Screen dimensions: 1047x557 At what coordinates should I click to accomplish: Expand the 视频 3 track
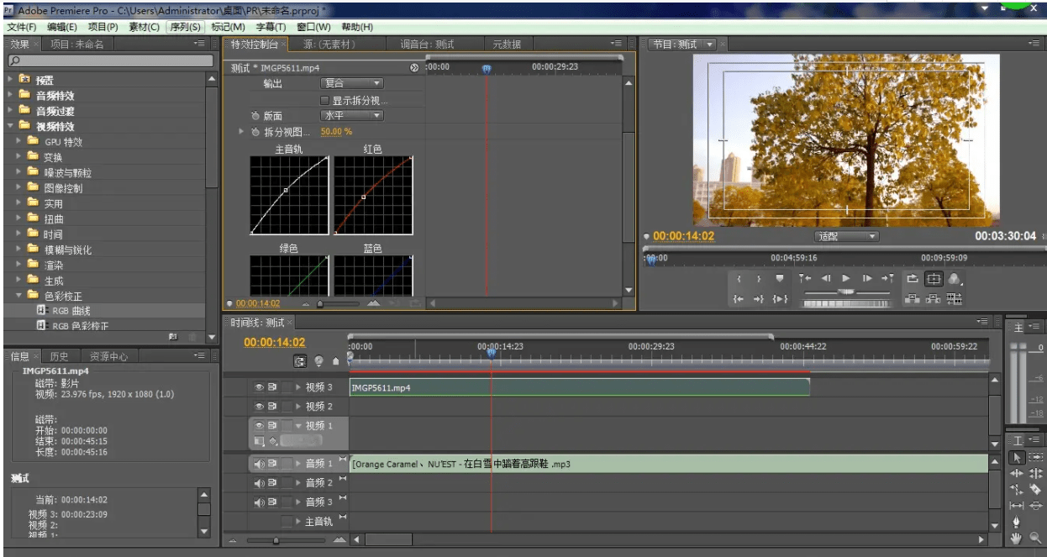pos(298,387)
